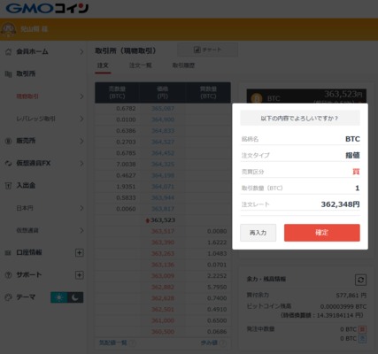Open the 取引履歴 tab
The image size is (378, 354).
click(183, 65)
